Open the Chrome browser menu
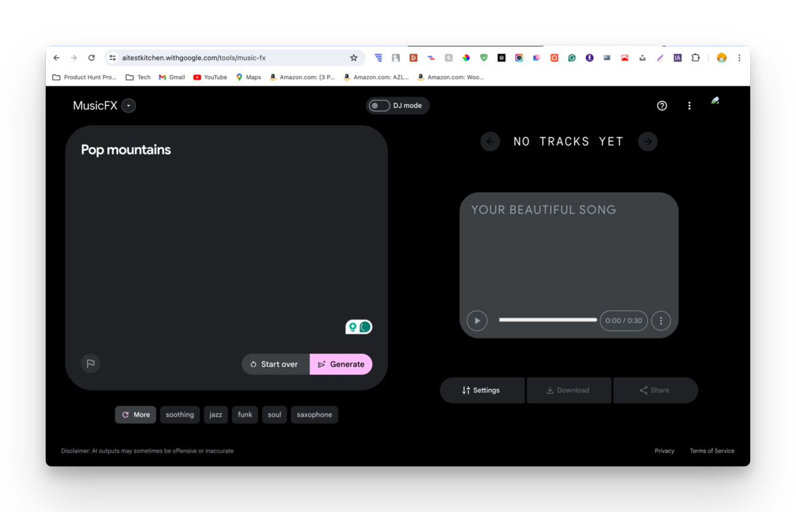The image size is (796, 512). point(738,57)
